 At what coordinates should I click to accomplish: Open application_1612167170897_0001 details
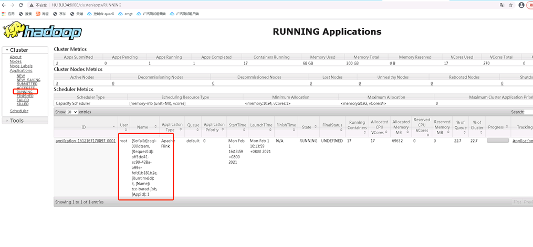pyautogui.click(x=86, y=141)
